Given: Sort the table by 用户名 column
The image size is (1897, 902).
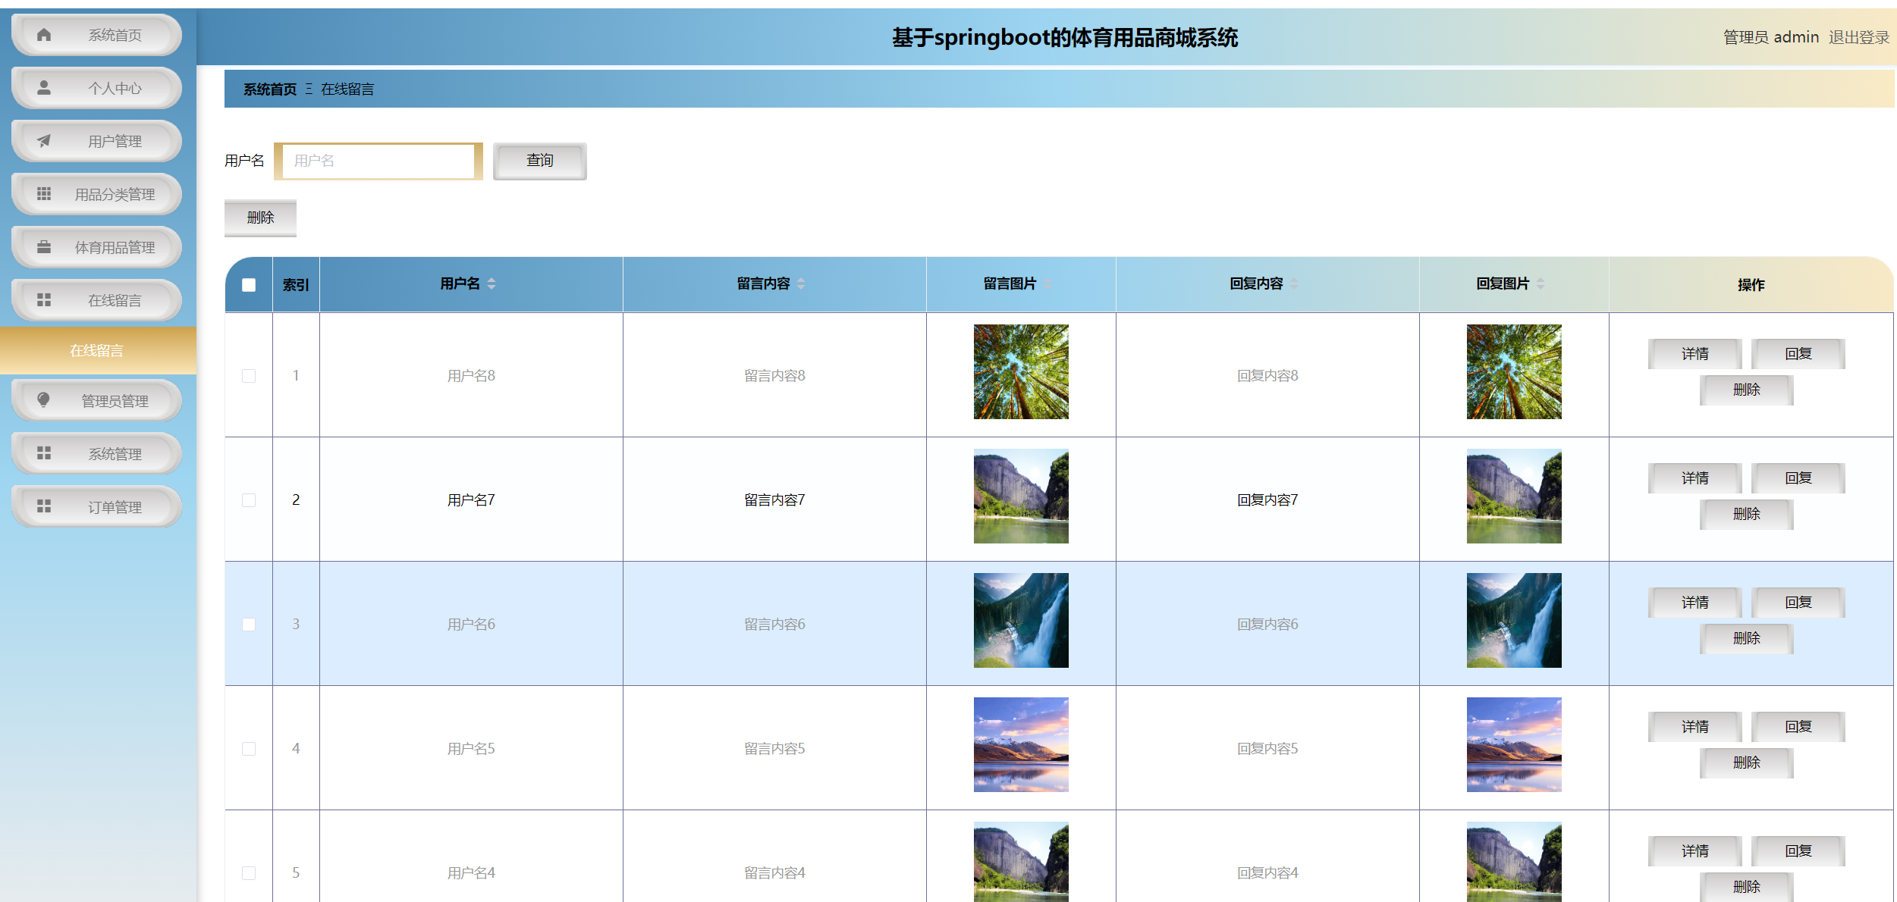Looking at the screenshot, I should coord(492,283).
